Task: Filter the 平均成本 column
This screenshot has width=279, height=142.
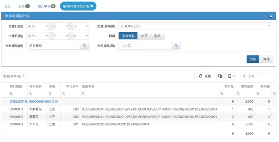Action: (64, 94)
